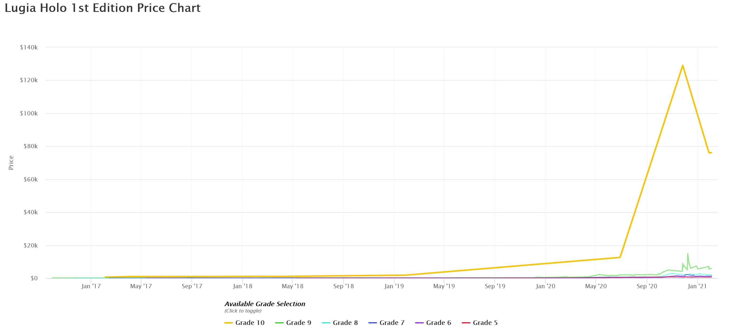The width and height of the screenshot is (732, 331).
Task: Click the '$80k' y-axis label
Action: [x=31, y=146]
